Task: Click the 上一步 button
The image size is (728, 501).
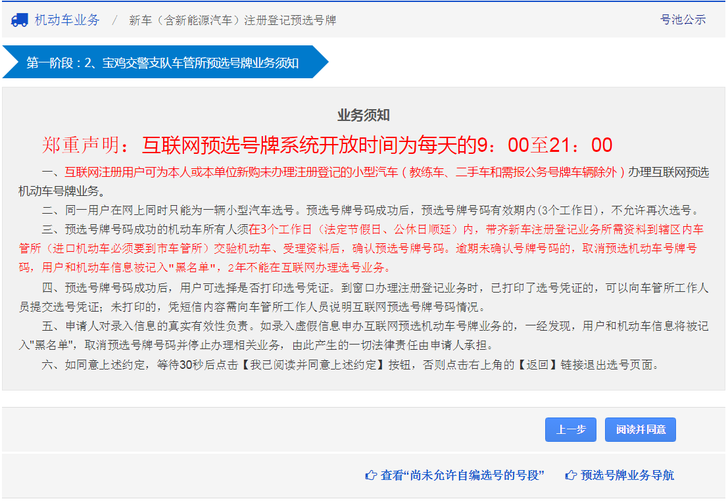Action: pyautogui.click(x=571, y=429)
